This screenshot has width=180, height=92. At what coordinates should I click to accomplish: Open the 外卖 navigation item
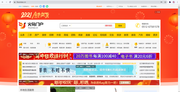click(x=58, y=35)
